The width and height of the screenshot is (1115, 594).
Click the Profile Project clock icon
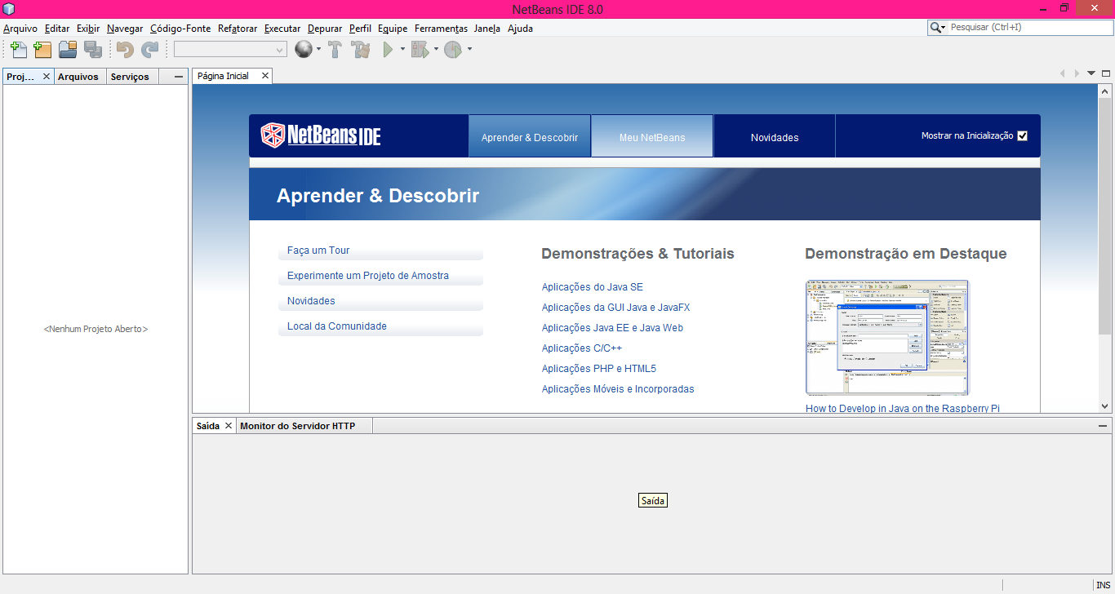point(453,50)
